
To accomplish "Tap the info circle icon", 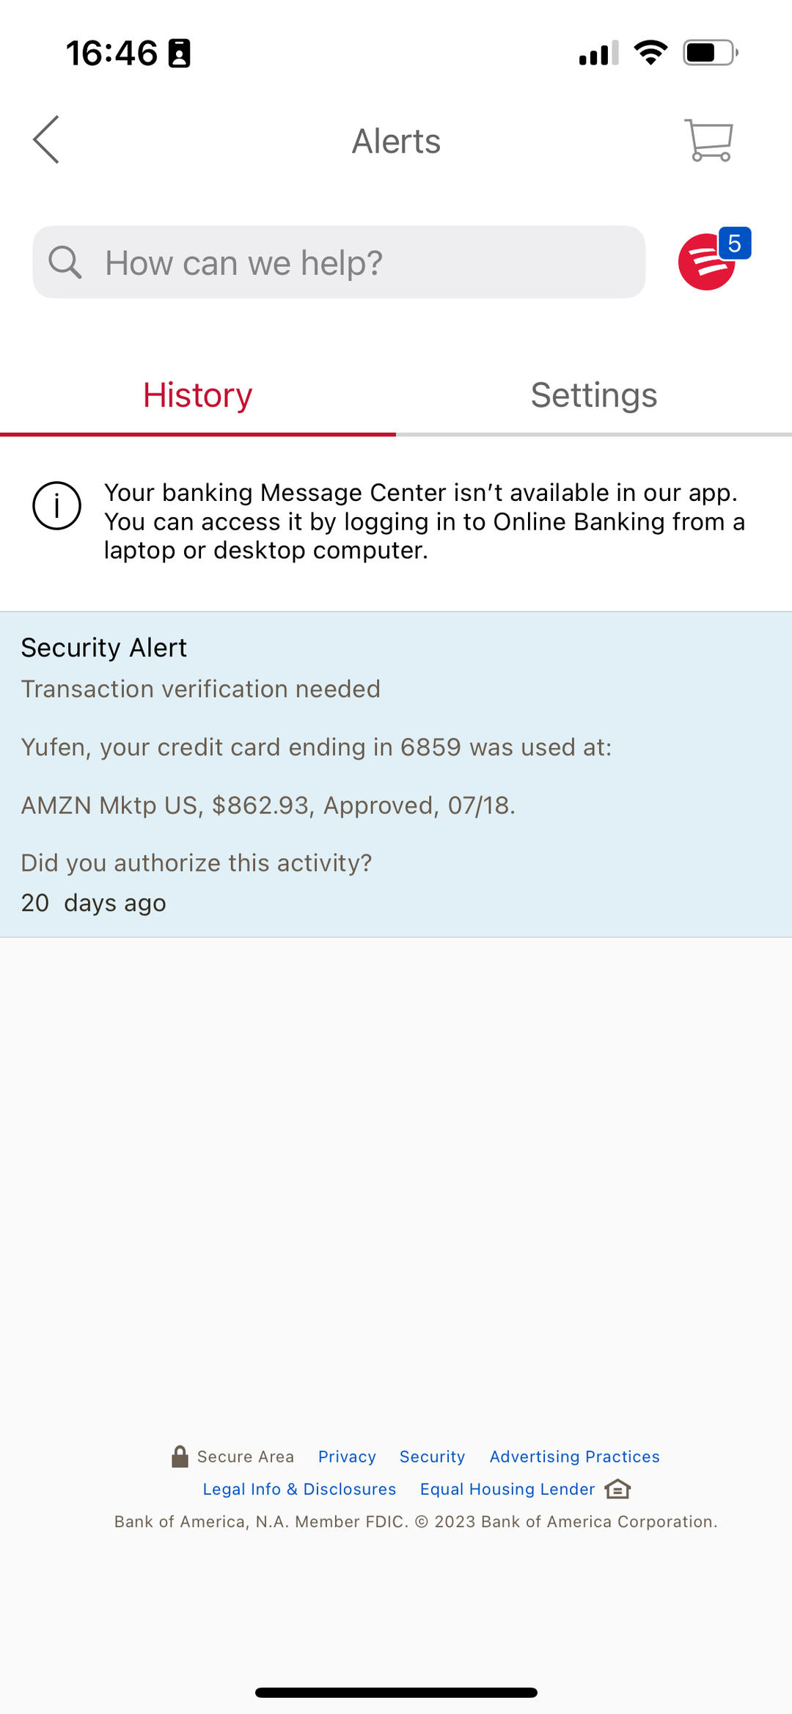I will pyautogui.click(x=56, y=506).
